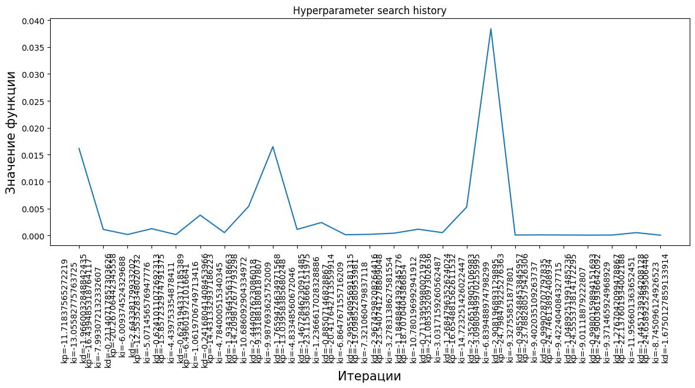Click the tick label "ki=-11.956601363652451"
695x388 pixels.
click(x=631, y=311)
